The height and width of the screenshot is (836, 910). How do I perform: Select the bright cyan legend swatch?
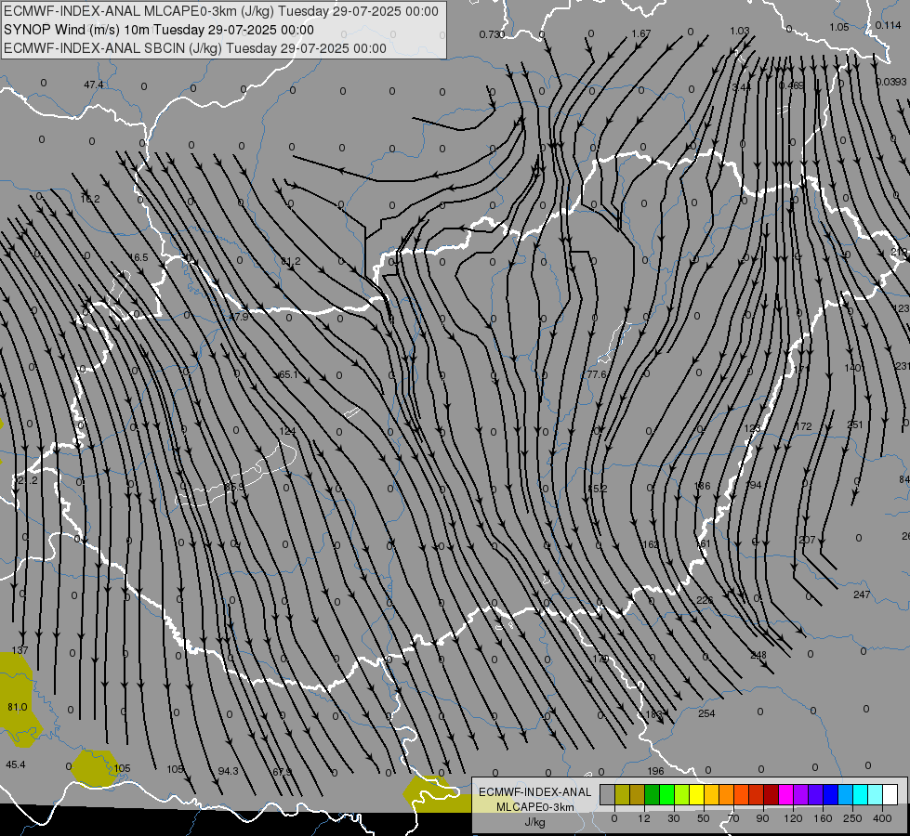pos(861,794)
